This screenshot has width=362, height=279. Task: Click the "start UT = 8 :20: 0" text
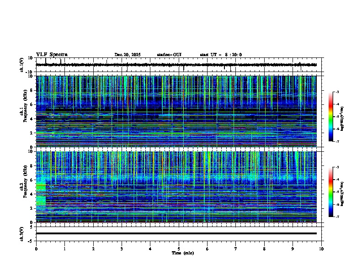pyautogui.click(x=221, y=55)
